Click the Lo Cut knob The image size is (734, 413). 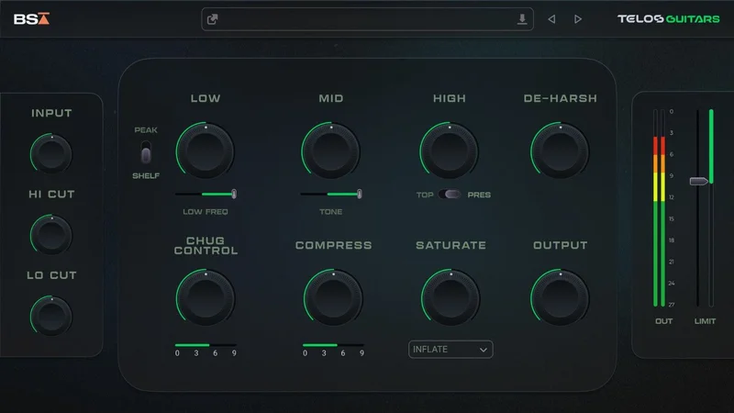pos(51,316)
